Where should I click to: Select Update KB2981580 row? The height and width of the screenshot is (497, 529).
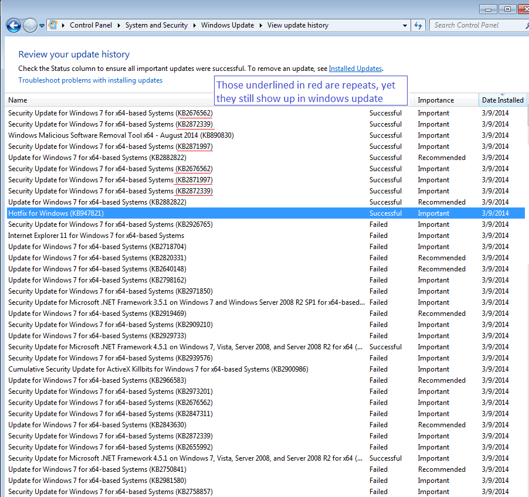[266, 480]
